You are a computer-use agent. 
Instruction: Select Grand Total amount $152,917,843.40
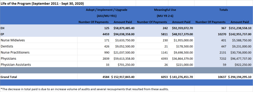[x=123, y=77]
